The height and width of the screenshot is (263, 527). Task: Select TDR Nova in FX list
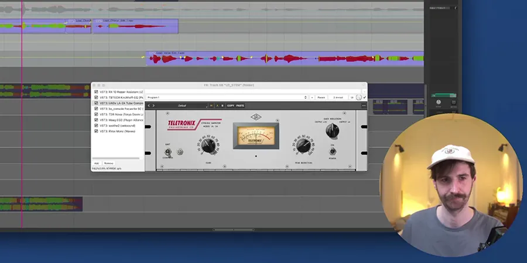tap(121, 115)
